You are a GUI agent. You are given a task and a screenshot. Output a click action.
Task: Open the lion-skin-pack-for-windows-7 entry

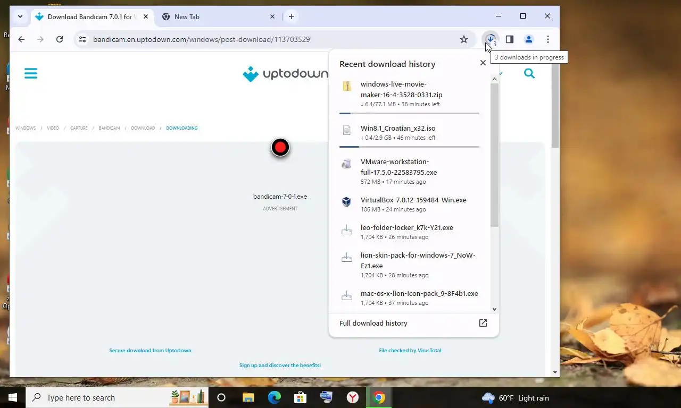tap(409, 265)
